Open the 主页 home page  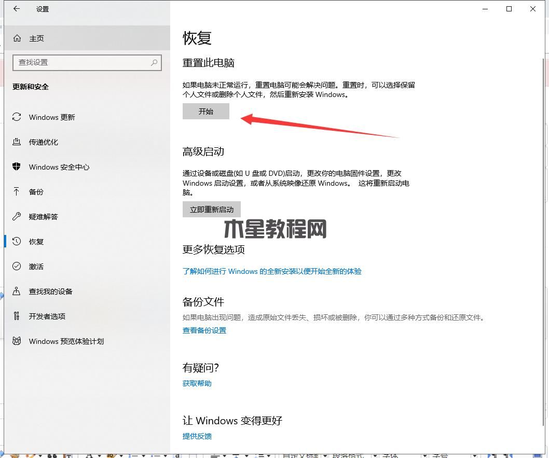pyautogui.click(x=87, y=38)
